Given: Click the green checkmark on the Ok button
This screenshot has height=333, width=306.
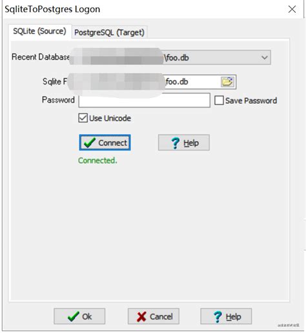Looking at the screenshot, I should click(74, 316).
